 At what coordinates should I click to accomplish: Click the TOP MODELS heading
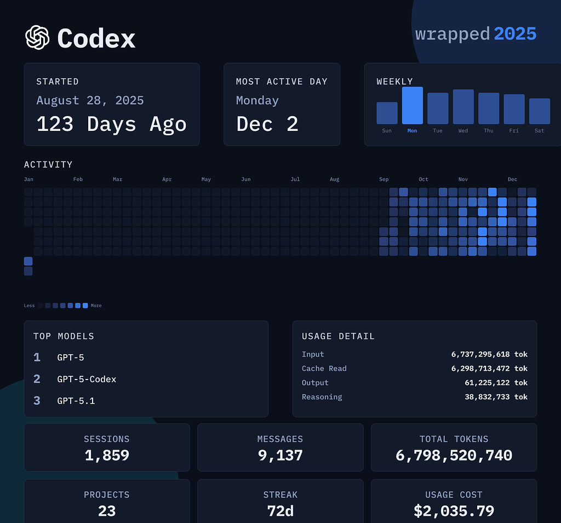pos(64,336)
